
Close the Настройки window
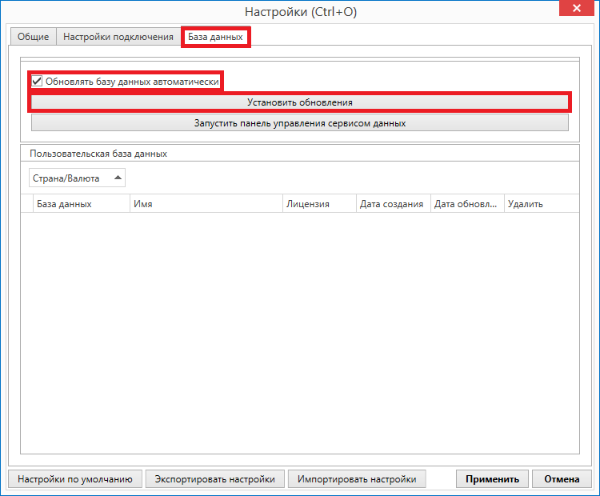[577, 8]
